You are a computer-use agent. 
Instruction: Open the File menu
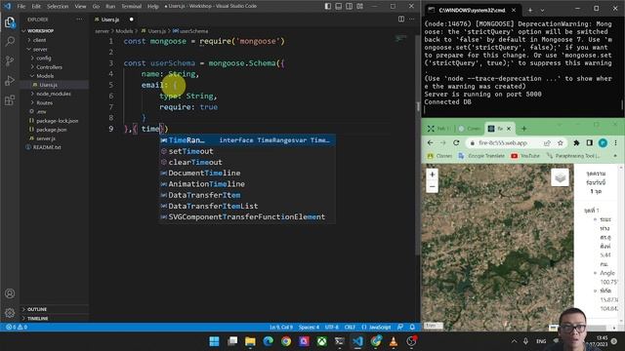[x=21, y=7]
